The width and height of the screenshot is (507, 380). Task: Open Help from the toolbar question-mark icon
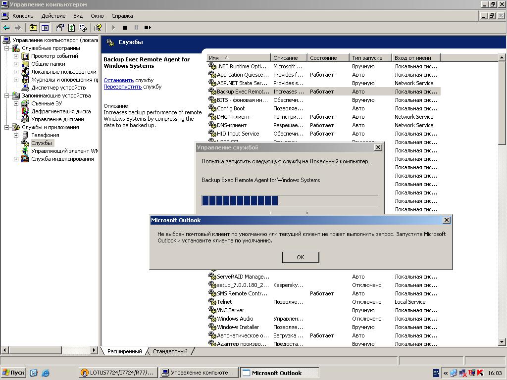click(98, 28)
